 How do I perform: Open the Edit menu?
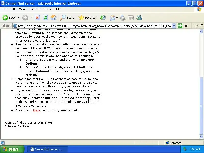(13, 9)
